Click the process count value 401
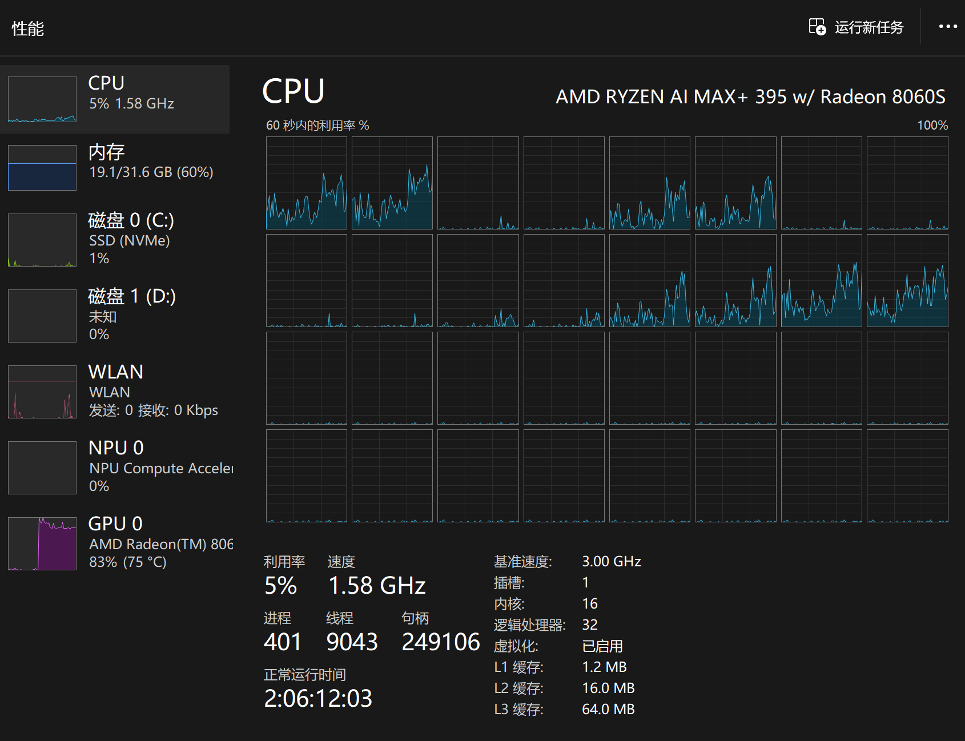This screenshot has height=741, width=965. [283, 642]
